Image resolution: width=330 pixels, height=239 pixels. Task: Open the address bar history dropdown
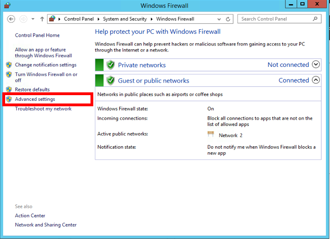point(219,19)
